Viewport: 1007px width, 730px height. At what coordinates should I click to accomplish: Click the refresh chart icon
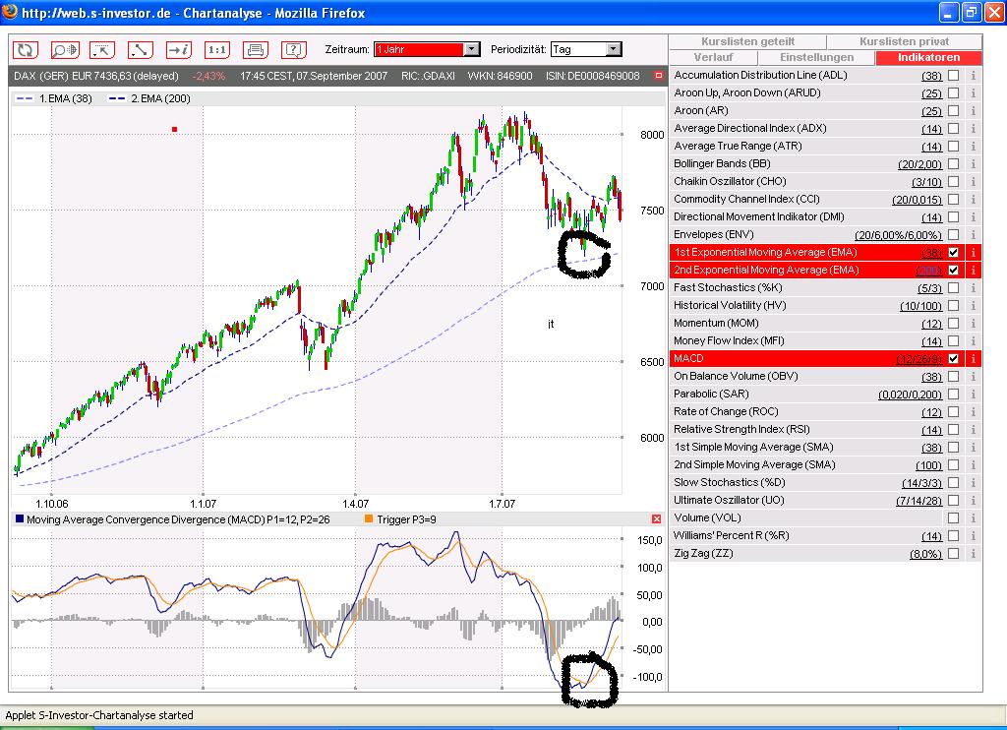tap(27, 49)
